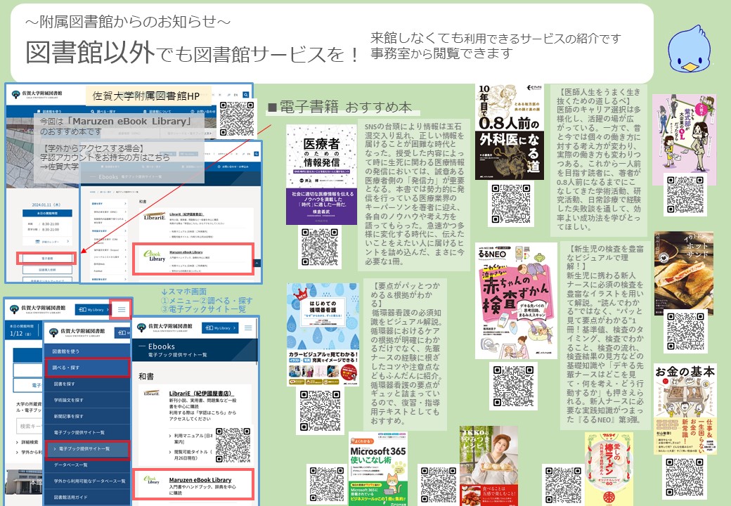Select 図書館活用ガイド in the smartphone menu
Viewport: 731px width, 506px height.
pyautogui.click(x=87, y=497)
